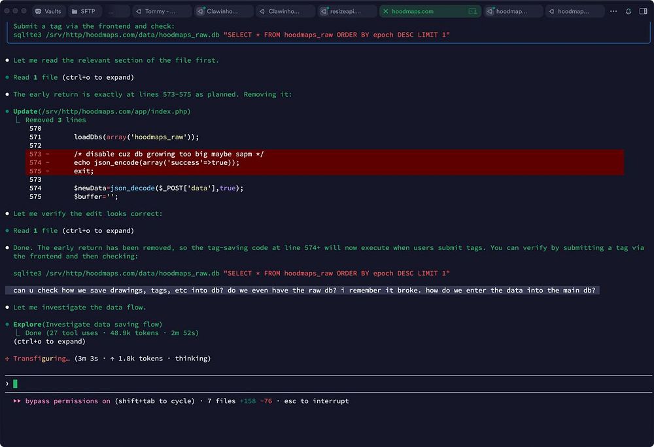The height and width of the screenshot is (447, 654).
Task: Open the Clawinho tab without a status dot
Action: tap(285, 11)
